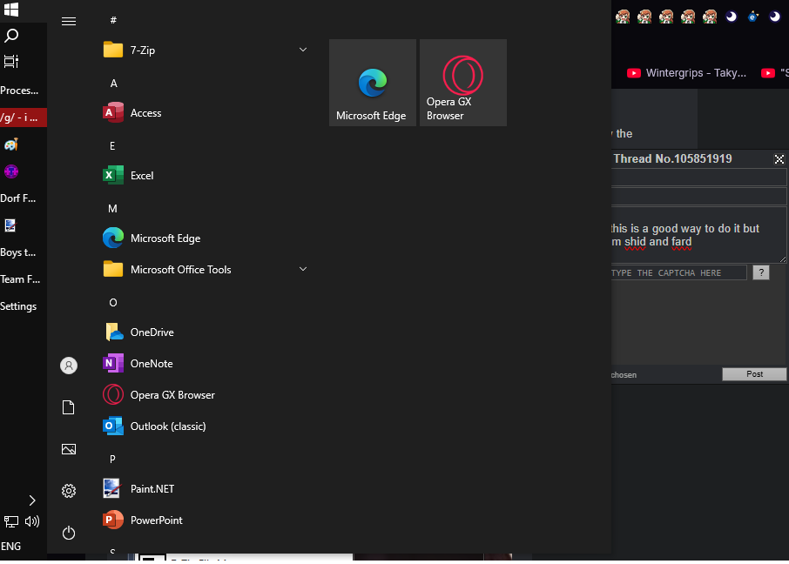Launch Paint.NET from the app list
The width and height of the screenshot is (789, 564).
tap(206, 488)
